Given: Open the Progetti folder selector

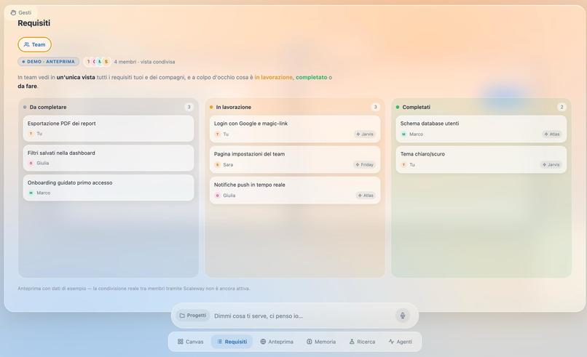Looking at the screenshot, I should (193, 316).
